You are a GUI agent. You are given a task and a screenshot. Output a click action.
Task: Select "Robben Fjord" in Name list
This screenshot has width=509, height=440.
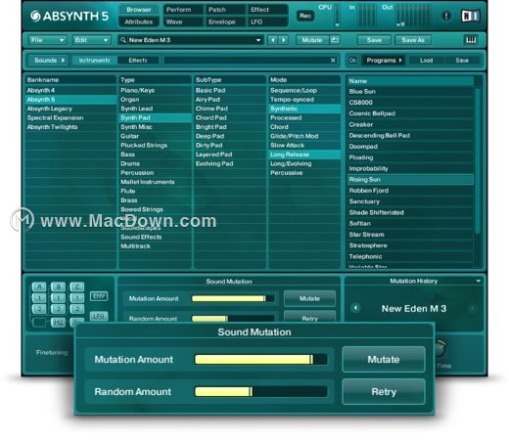(411, 191)
